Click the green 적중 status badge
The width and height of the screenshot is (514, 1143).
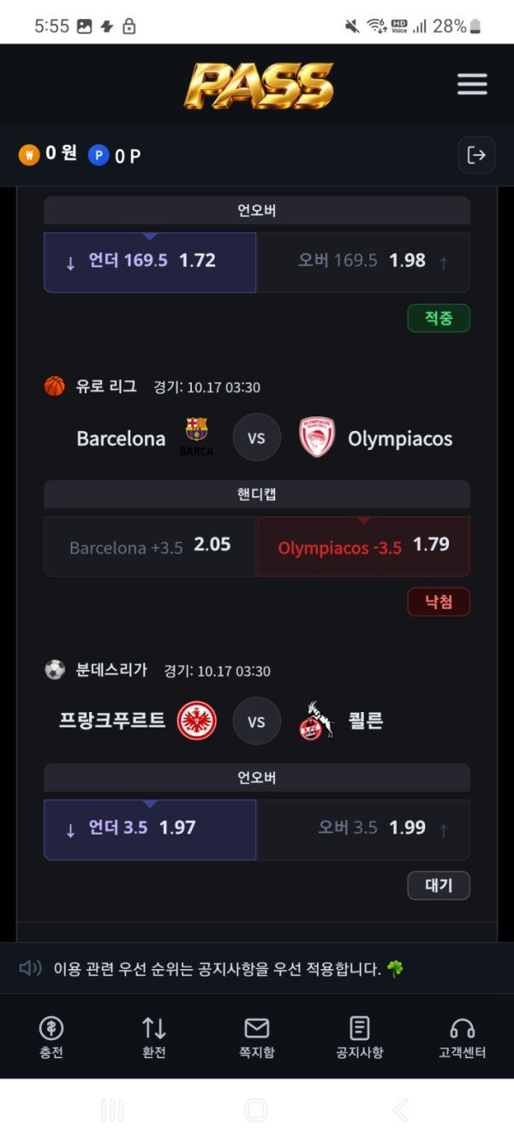439,318
